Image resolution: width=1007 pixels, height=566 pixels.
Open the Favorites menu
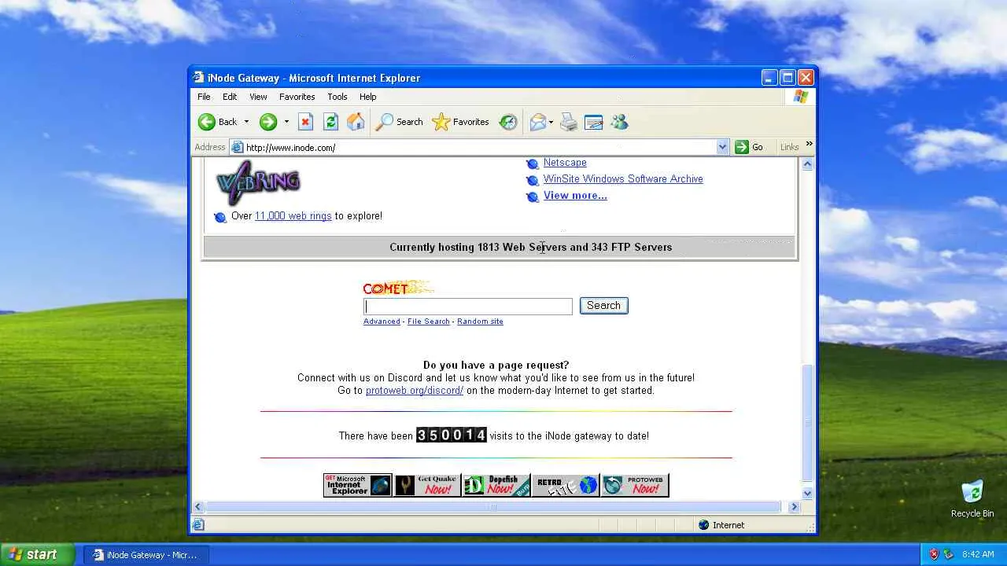pyautogui.click(x=297, y=97)
